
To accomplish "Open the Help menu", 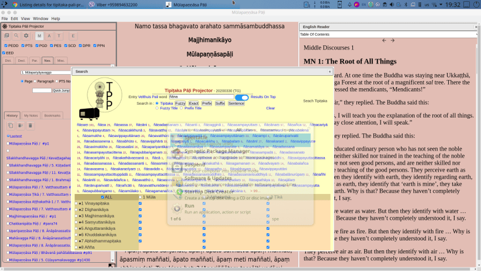I will 56,19.
